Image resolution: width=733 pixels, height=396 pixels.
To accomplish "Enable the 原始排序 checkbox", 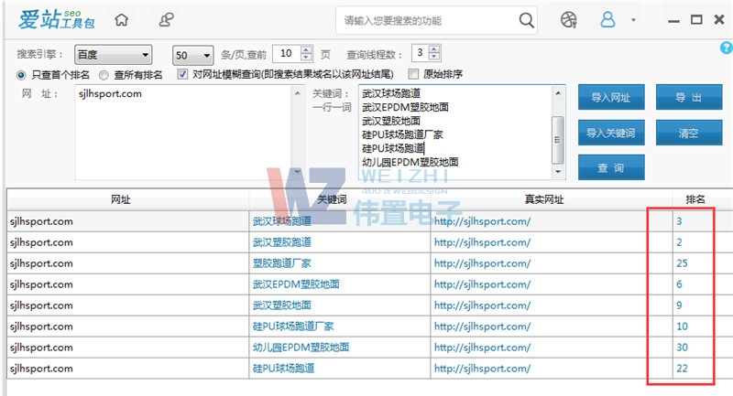I will 413,74.
